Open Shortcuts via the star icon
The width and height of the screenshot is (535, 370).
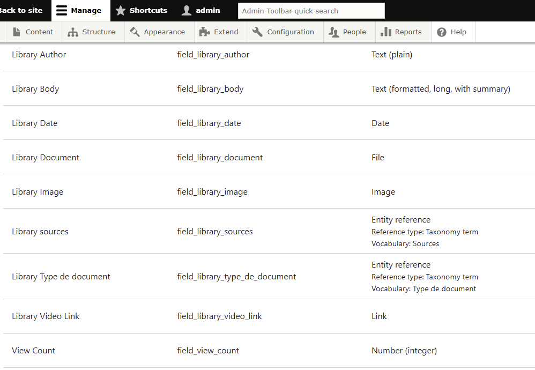tap(121, 11)
